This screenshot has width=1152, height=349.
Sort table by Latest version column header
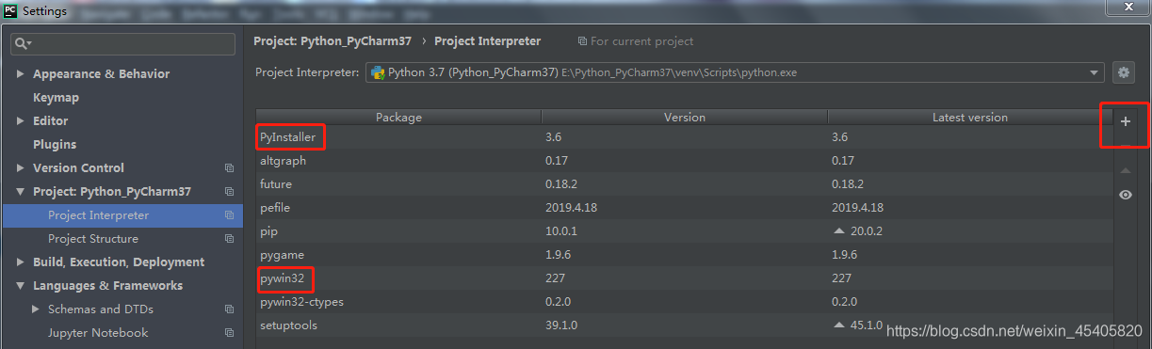[969, 118]
